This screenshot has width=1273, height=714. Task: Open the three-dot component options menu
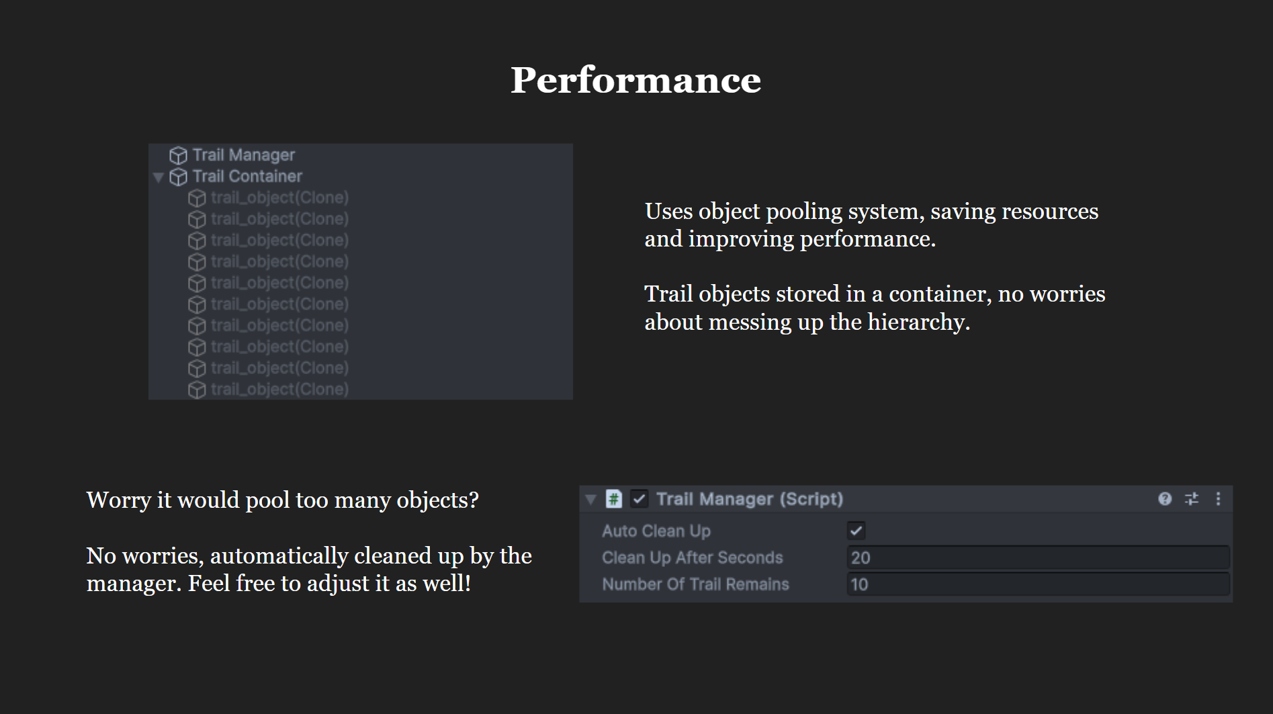(1218, 498)
